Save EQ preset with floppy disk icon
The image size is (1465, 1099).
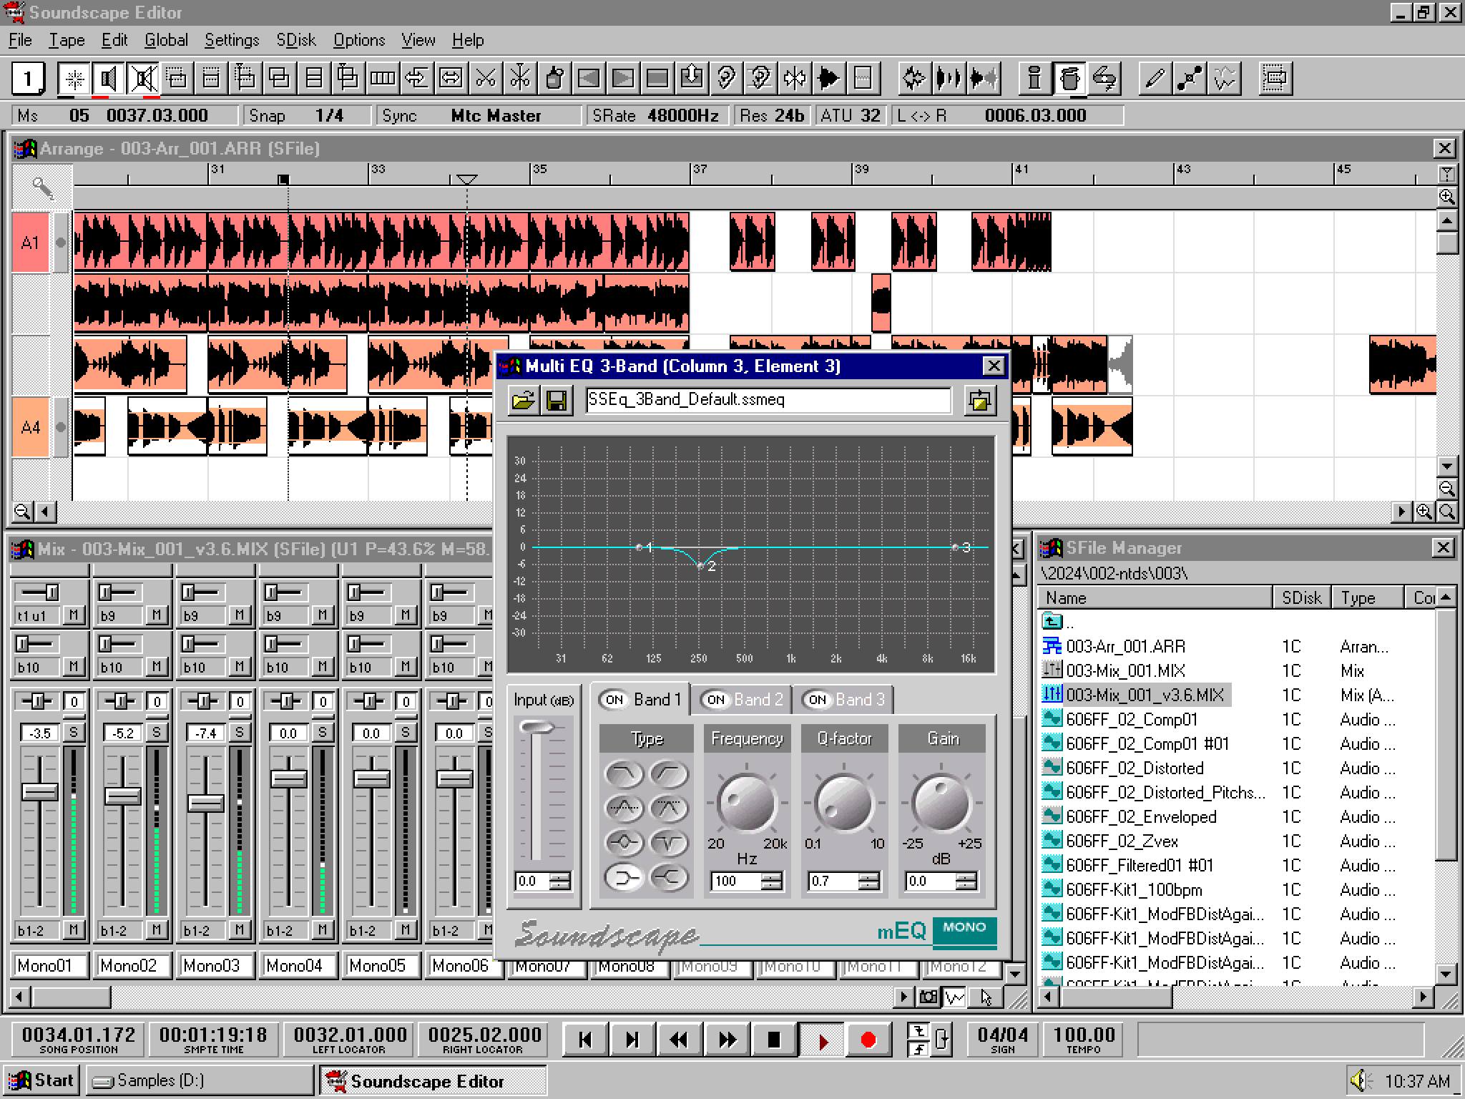coord(557,401)
